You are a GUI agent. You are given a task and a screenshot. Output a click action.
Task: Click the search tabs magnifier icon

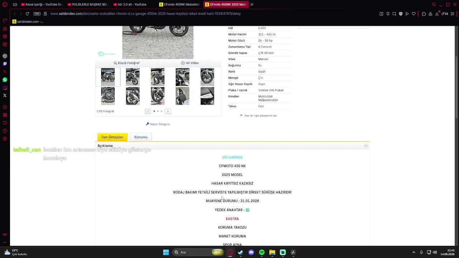(x=434, y=4)
